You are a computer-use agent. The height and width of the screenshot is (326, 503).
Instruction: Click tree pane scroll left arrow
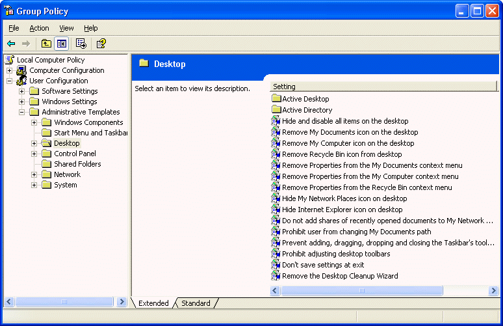pos(9,301)
